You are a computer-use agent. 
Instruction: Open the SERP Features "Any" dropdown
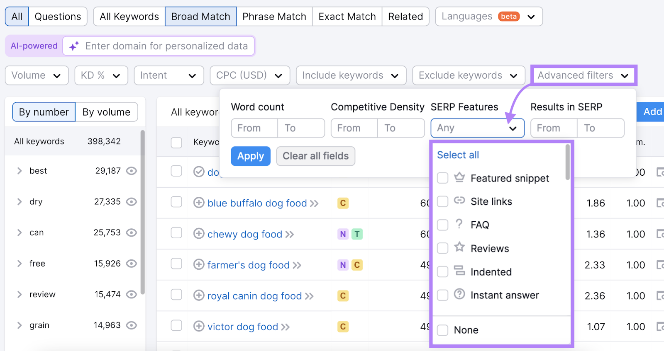coord(477,128)
